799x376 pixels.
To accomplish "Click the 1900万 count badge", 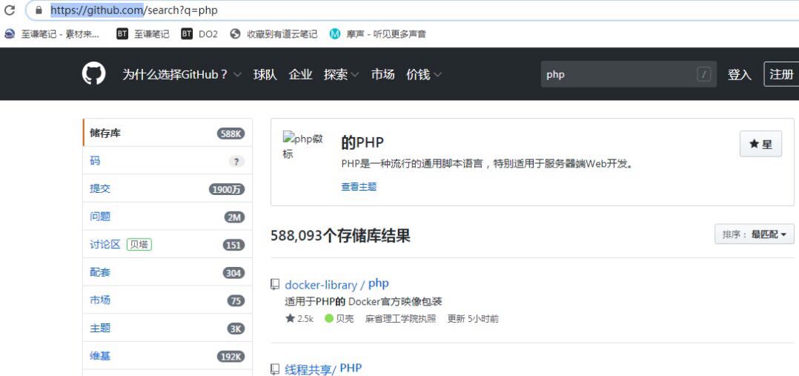I will (x=227, y=189).
